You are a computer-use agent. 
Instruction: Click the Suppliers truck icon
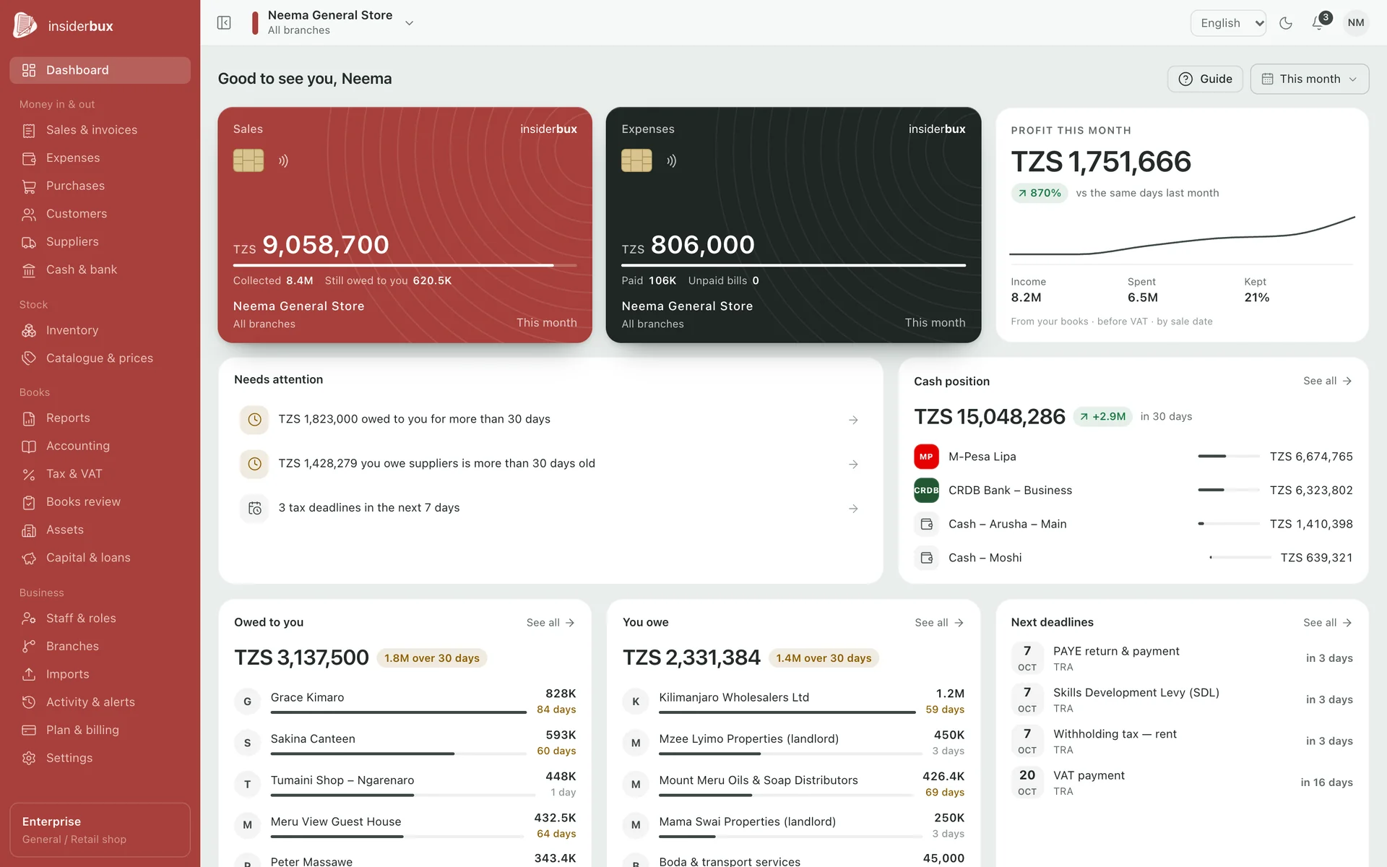click(x=29, y=242)
